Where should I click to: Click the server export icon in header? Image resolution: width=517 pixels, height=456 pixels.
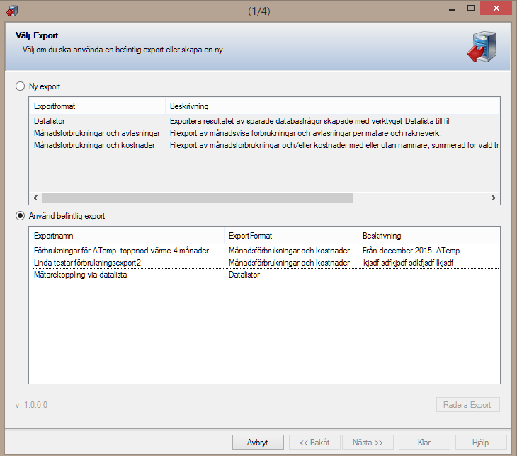482,47
